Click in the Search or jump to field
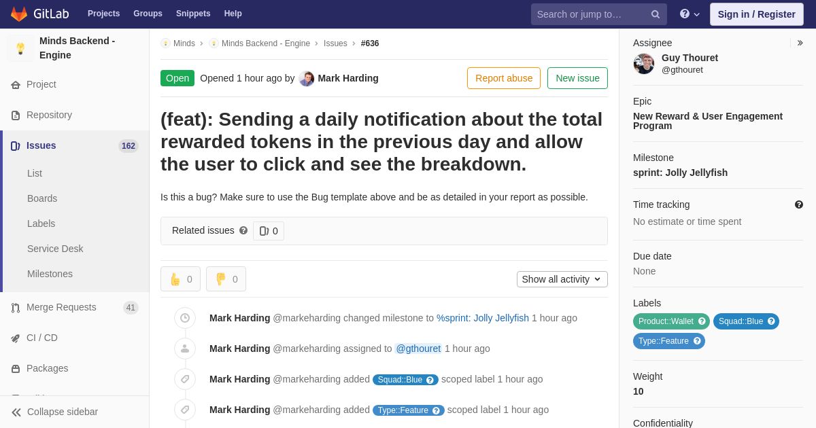 pos(590,14)
